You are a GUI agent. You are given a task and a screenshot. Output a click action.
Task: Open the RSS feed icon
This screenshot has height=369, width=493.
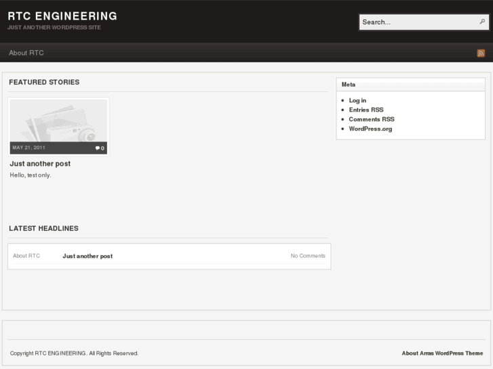[x=481, y=53]
